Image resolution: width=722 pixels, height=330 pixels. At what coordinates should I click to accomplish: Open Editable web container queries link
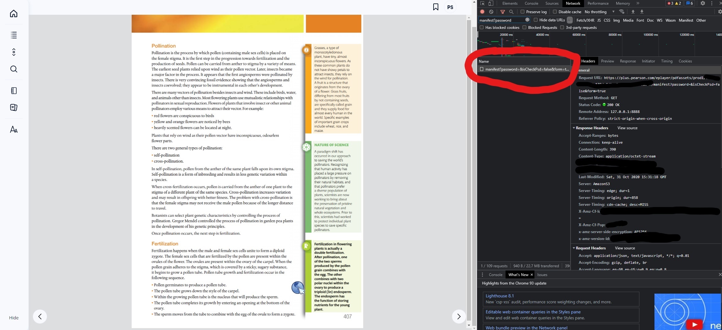[533, 312]
